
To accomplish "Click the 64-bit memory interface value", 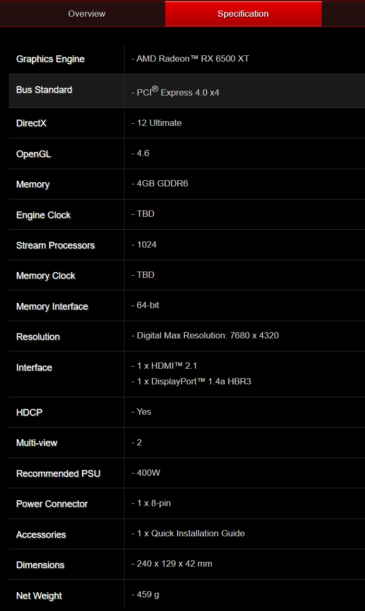I will coord(145,305).
